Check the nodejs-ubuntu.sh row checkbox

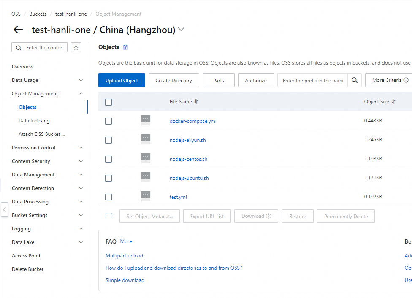click(108, 178)
